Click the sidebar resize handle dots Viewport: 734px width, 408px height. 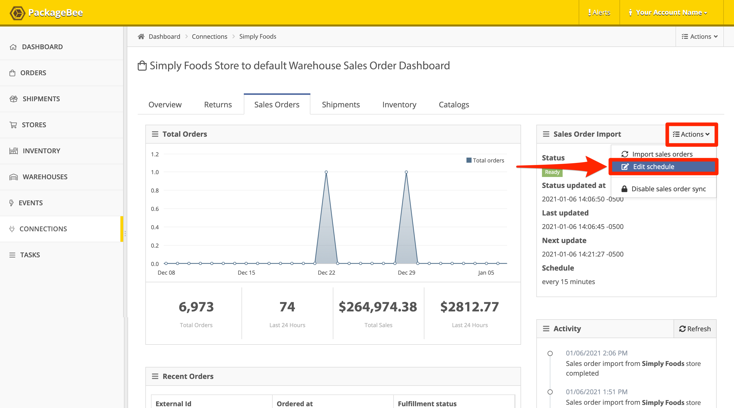click(x=125, y=234)
